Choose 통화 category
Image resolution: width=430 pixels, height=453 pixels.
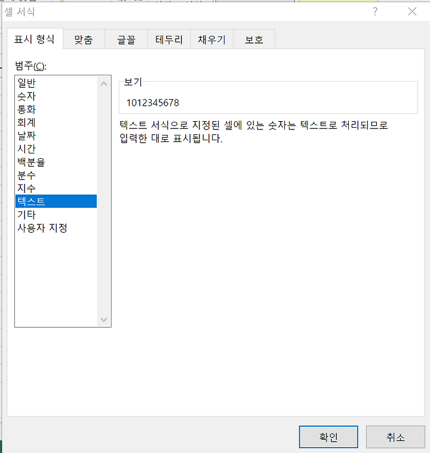(x=56, y=109)
